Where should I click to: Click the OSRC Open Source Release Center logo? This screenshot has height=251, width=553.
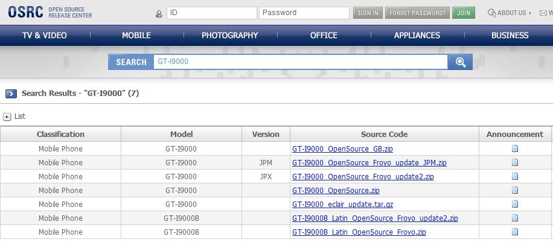[50, 12]
